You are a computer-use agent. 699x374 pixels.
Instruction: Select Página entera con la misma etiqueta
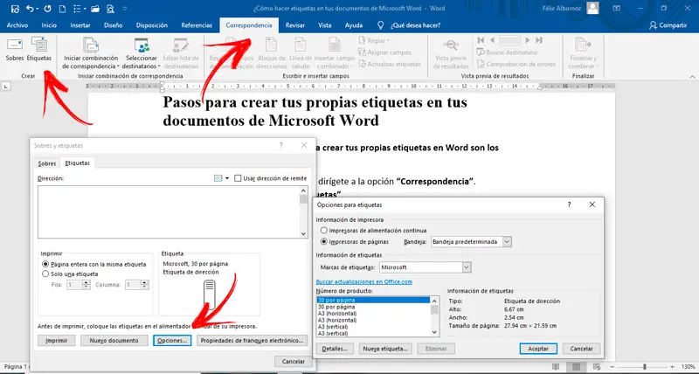point(45,265)
